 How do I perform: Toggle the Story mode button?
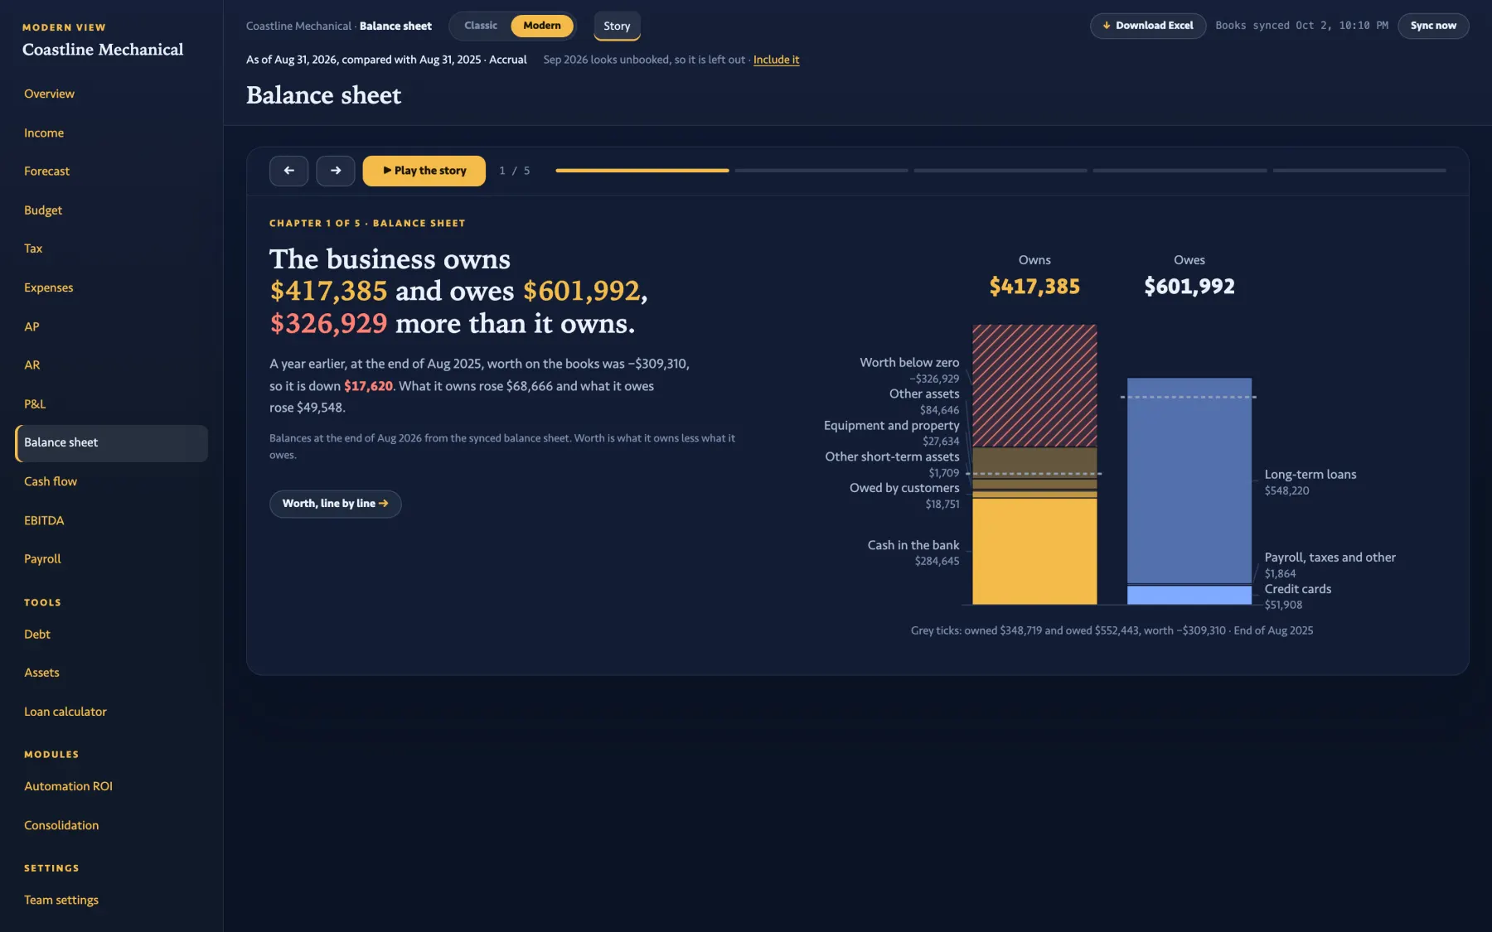(x=617, y=27)
